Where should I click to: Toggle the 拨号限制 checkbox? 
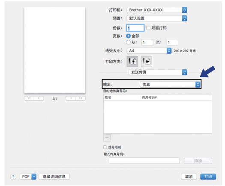[x=105, y=147]
